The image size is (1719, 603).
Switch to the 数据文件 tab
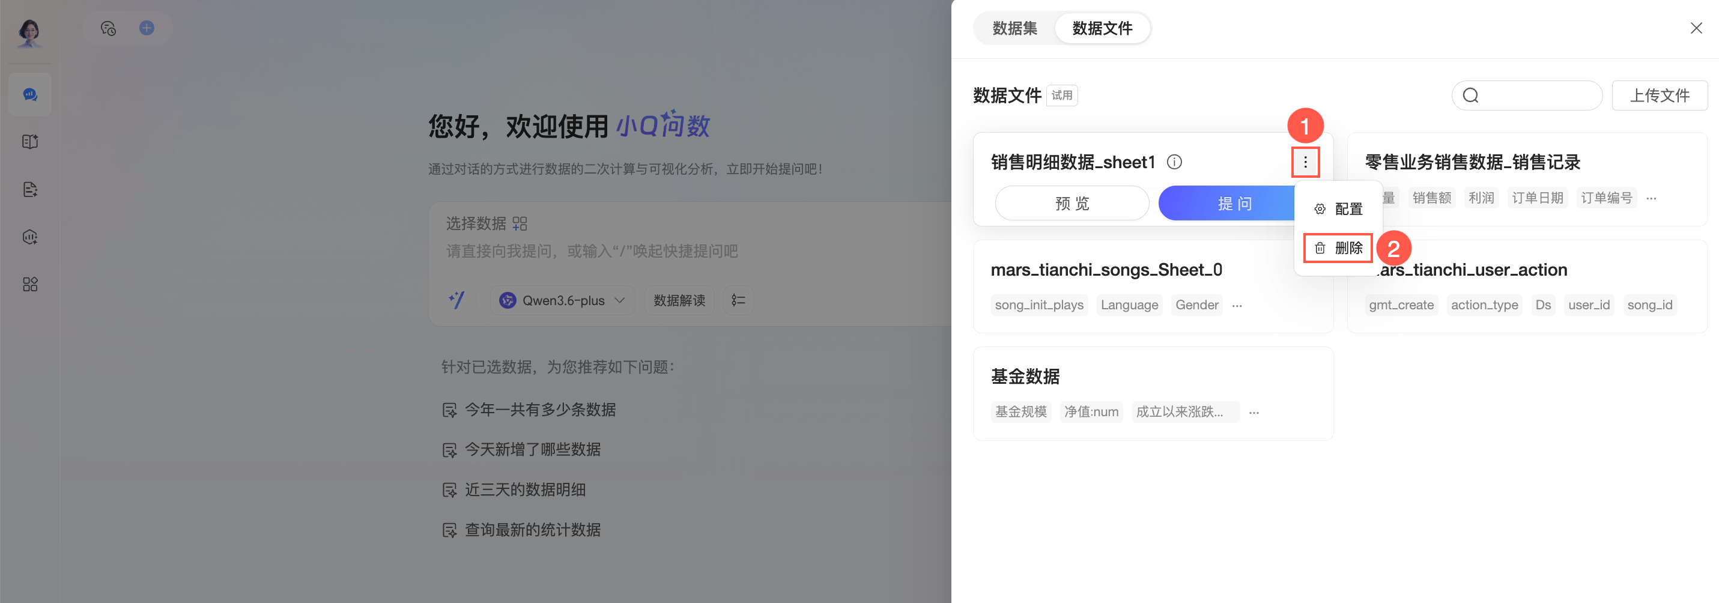1102,28
